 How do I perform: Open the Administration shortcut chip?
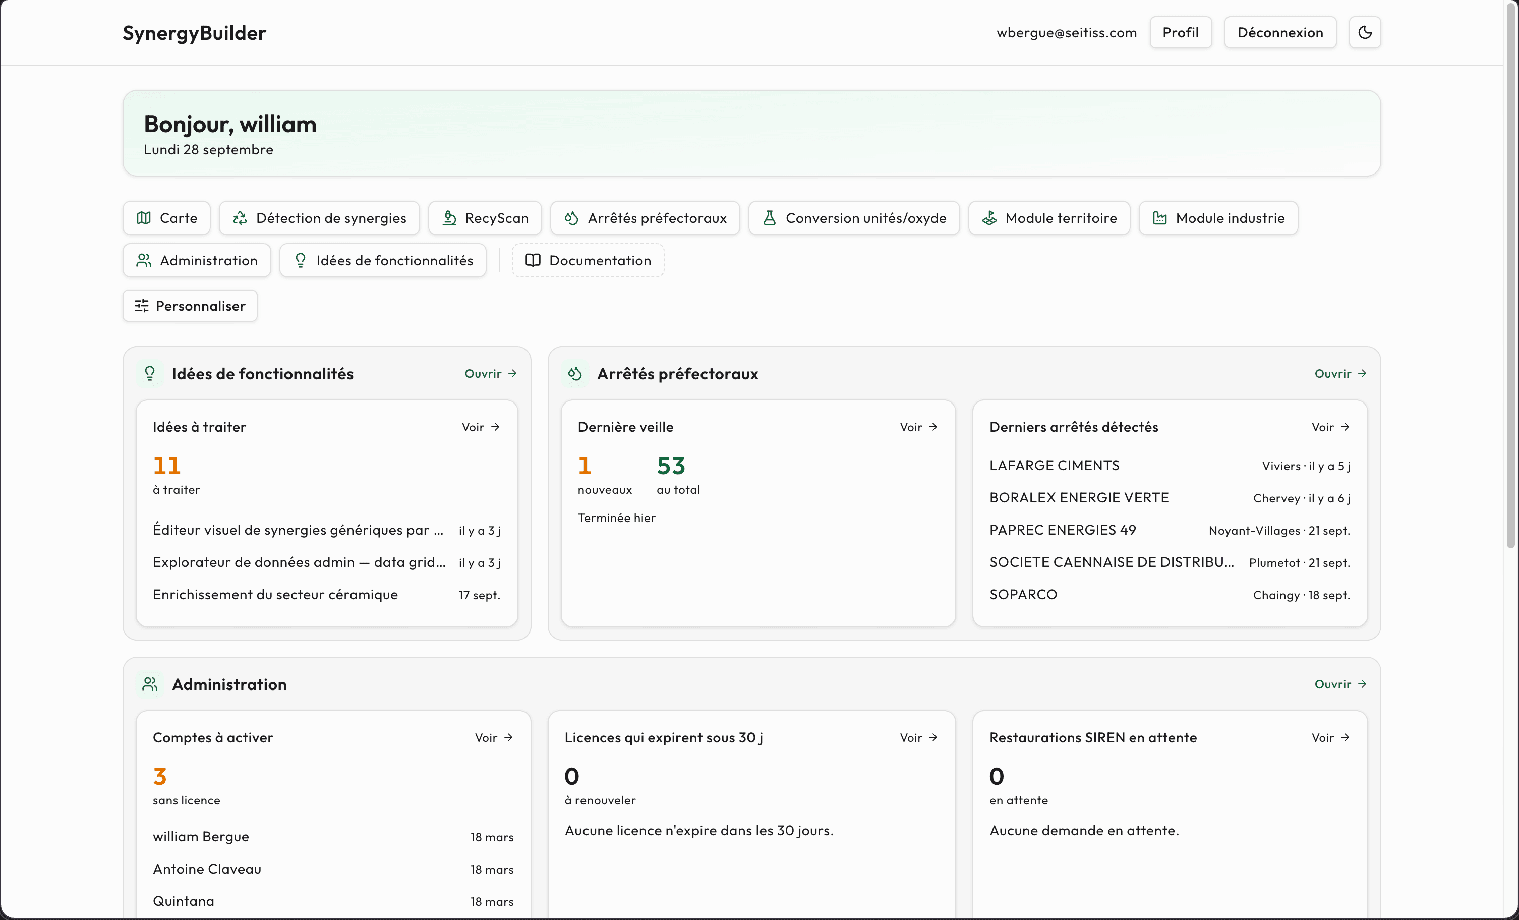[x=197, y=260]
